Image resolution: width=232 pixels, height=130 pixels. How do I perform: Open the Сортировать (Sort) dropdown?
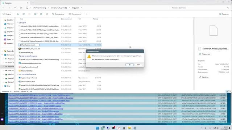point(59,14)
